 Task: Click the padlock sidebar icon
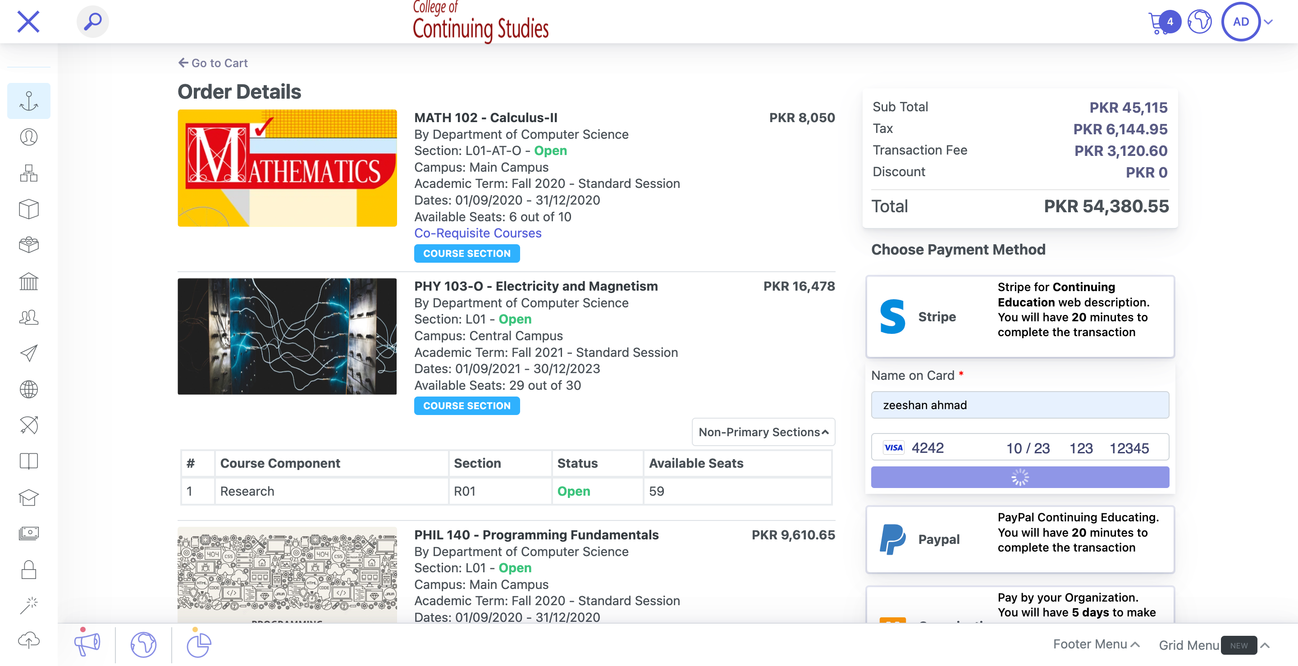coord(29,569)
